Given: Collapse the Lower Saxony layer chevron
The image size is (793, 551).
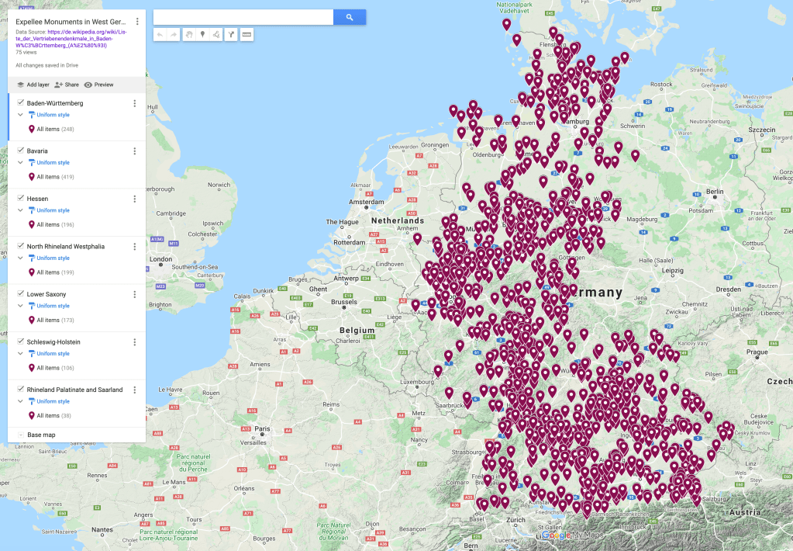Looking at the screenshot, I should click(x=21, y=306).
